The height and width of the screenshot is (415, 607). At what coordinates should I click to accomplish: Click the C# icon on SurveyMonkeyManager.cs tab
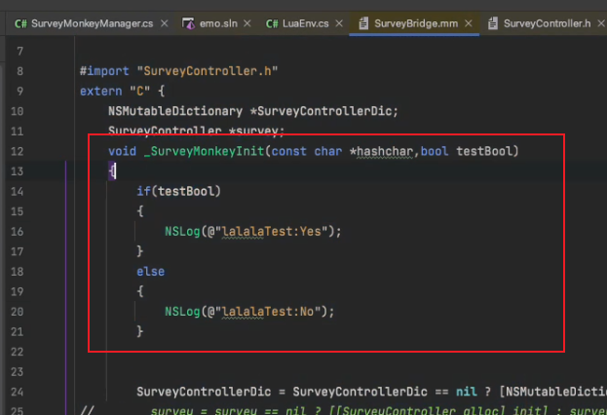pos(20,24)
